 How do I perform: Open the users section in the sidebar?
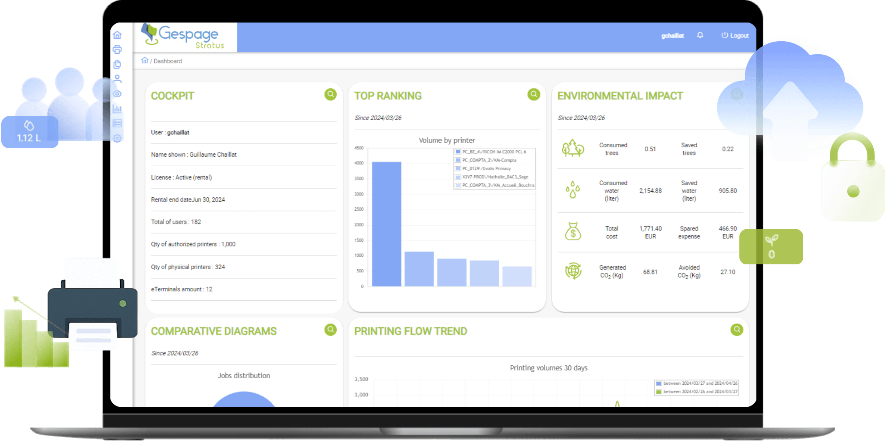(117, 79)
